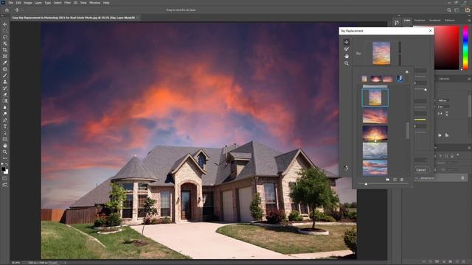This screenshot has height=265, width=472.
Task: Select the orange streaked sky preset thumbnail
Action: (375, 116)
